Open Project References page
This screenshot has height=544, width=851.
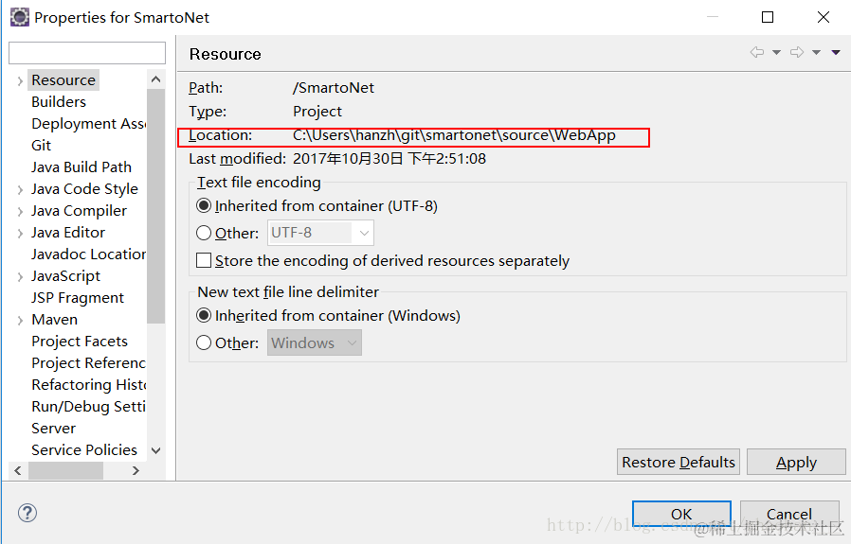coord(88,363)
